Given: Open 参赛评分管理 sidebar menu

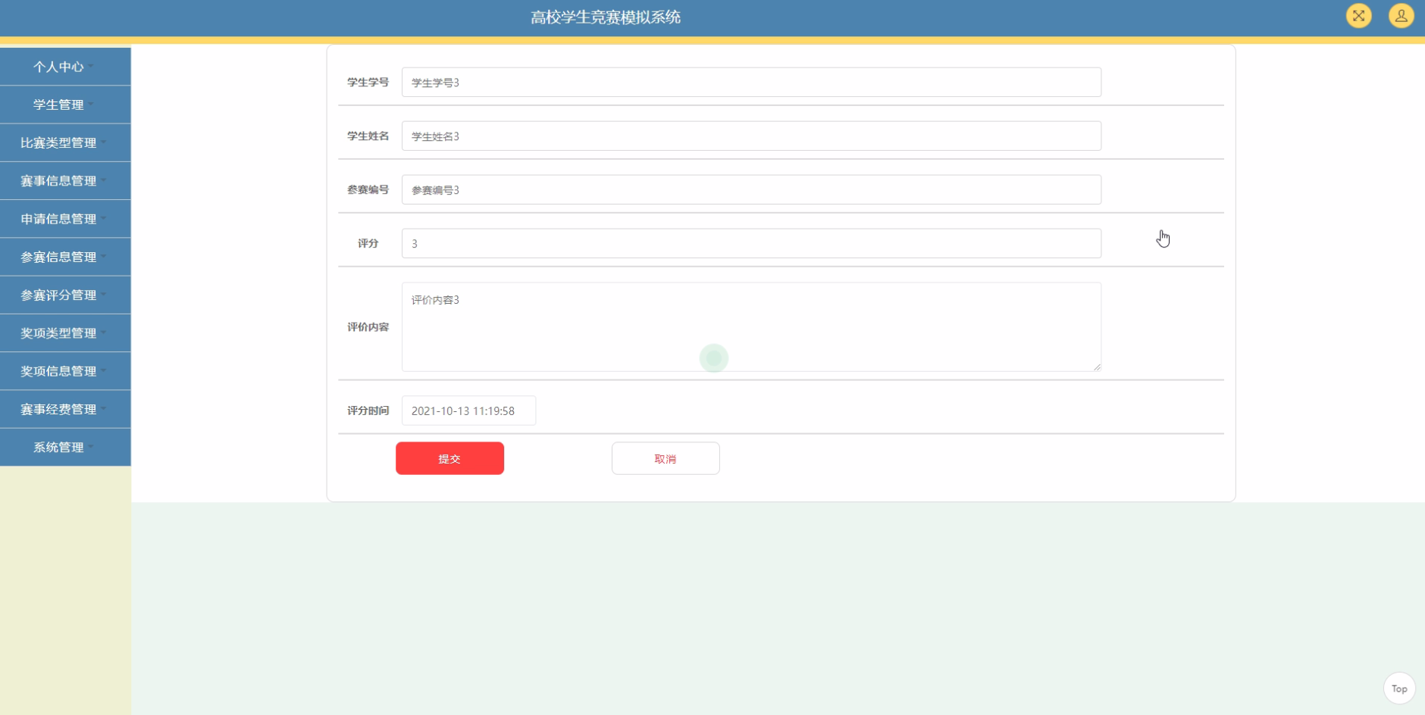Looking at the screenshot, I should click(65, 295).
